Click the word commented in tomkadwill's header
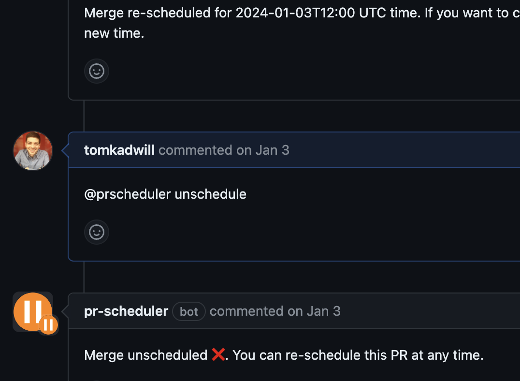 (195, 150)
